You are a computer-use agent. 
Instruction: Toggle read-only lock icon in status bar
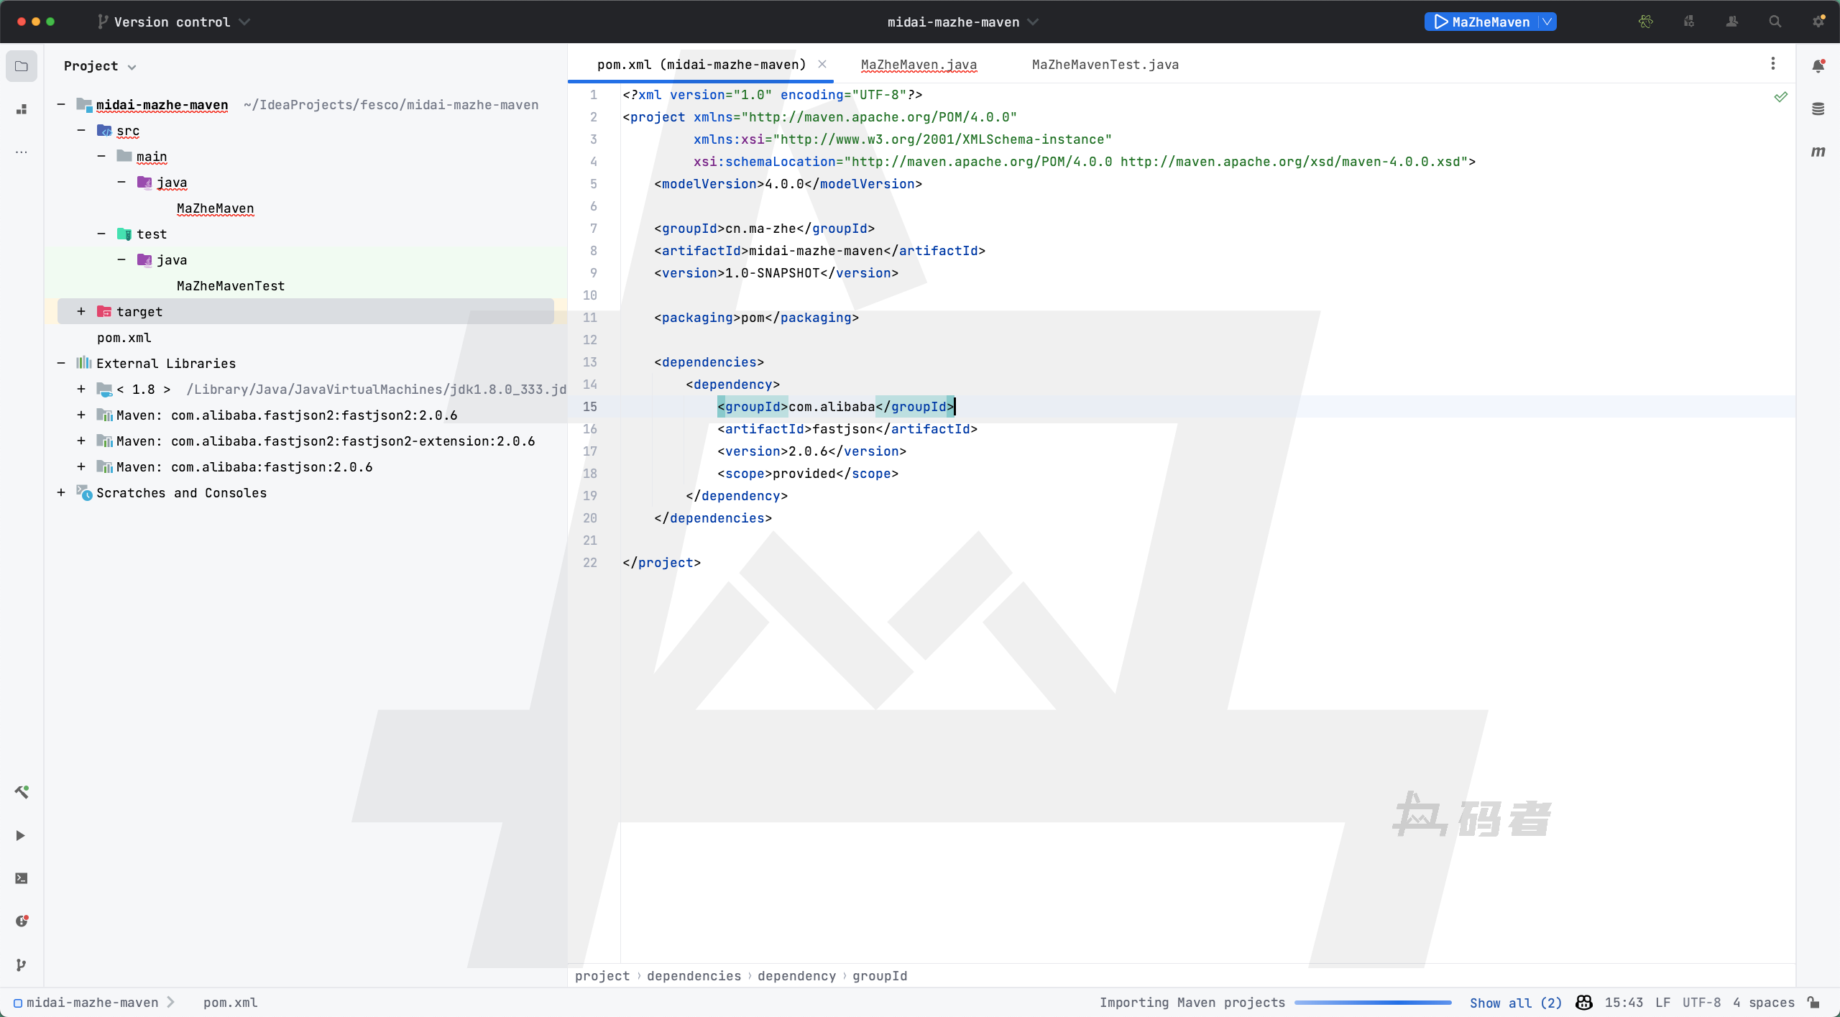tap(1813, 1003)
